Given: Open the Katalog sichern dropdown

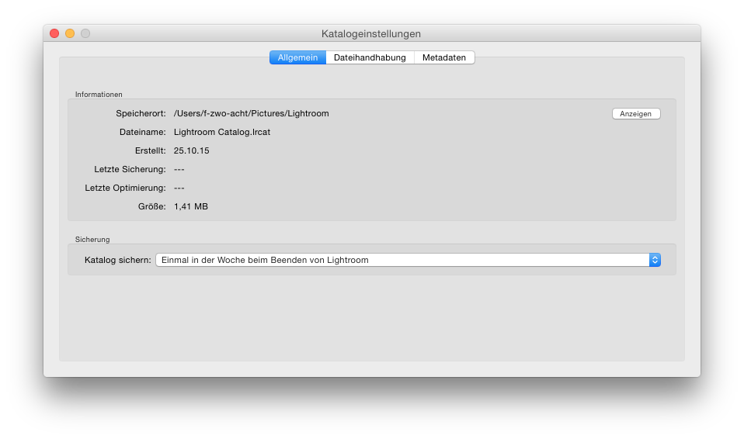Looking at the screenshot, I should click(x=408, y=260).
